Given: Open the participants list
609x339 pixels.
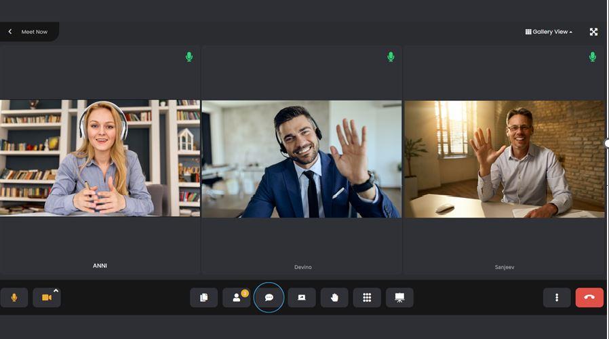Looking at the screenshot, I should 236,298.
